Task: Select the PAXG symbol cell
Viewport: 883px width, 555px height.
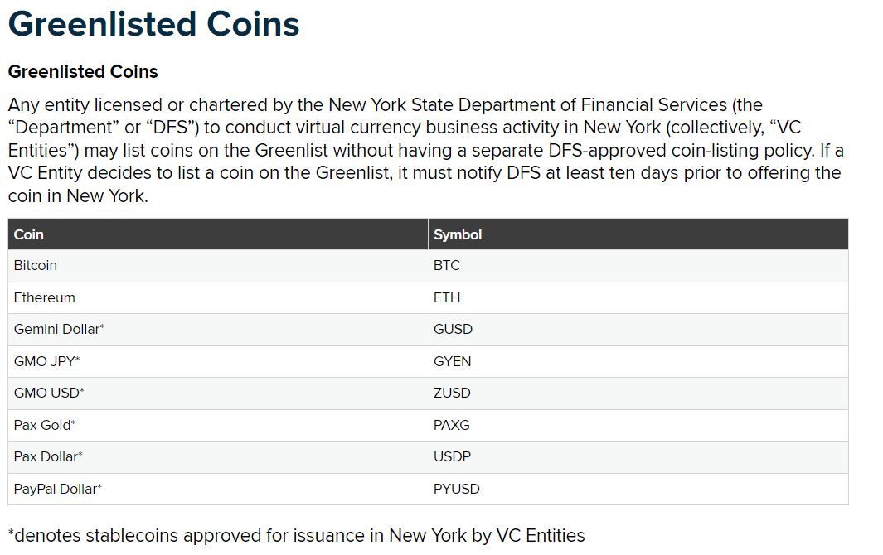Action: (452, 425)
